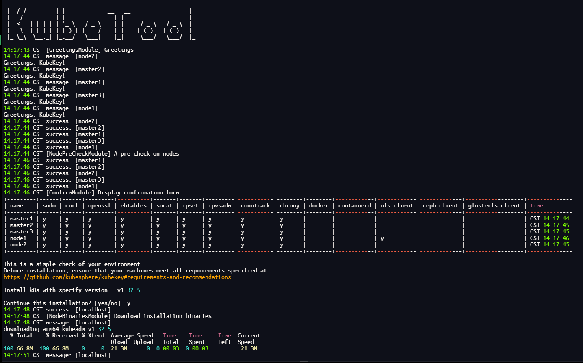
Task: Click the 'Continue this installation?' prompt line
Action: click(x=67, y=303)
